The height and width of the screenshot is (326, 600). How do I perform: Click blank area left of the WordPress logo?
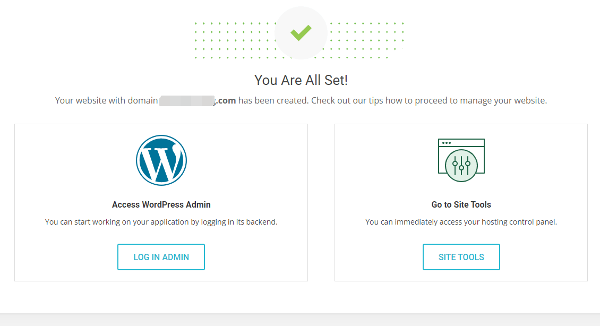[x=69, y=160]
